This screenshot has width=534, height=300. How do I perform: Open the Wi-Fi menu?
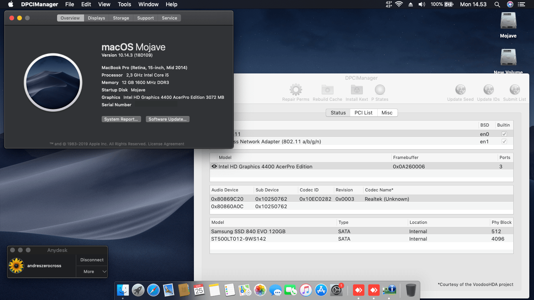tap(399, 4)
